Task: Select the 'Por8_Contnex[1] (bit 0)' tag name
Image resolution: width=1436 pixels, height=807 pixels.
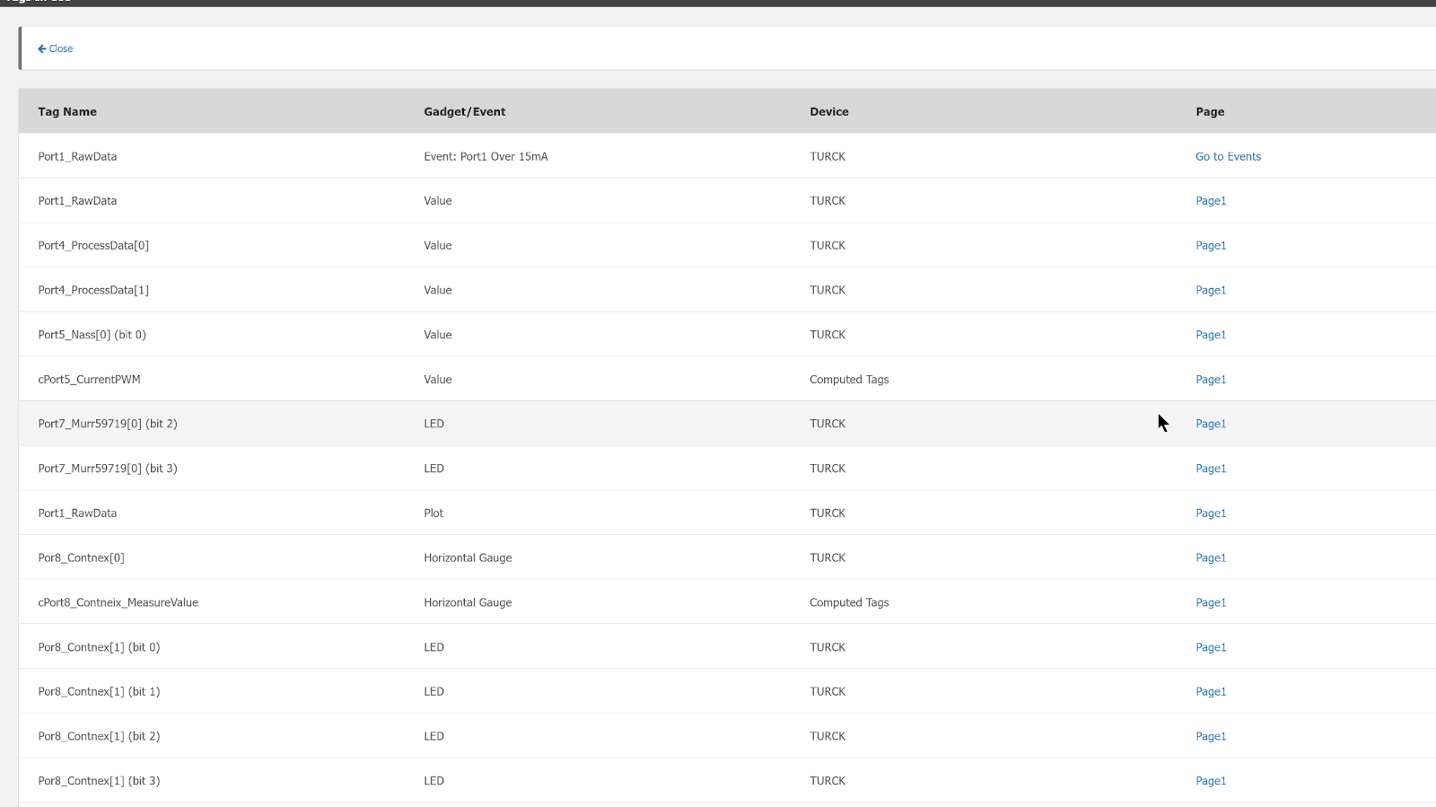Action: [99, 647]
